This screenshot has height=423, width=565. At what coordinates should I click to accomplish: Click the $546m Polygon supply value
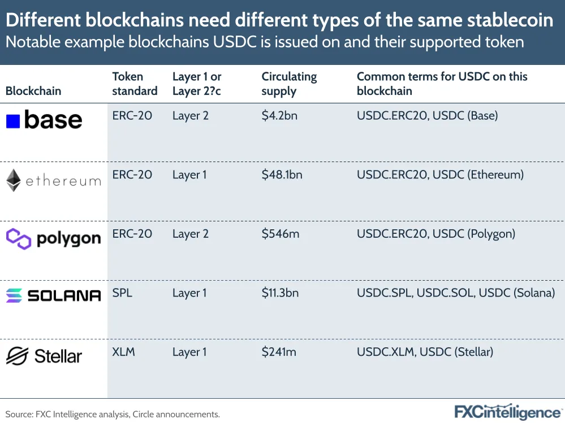pyautogui.click(x=280, y=234)
